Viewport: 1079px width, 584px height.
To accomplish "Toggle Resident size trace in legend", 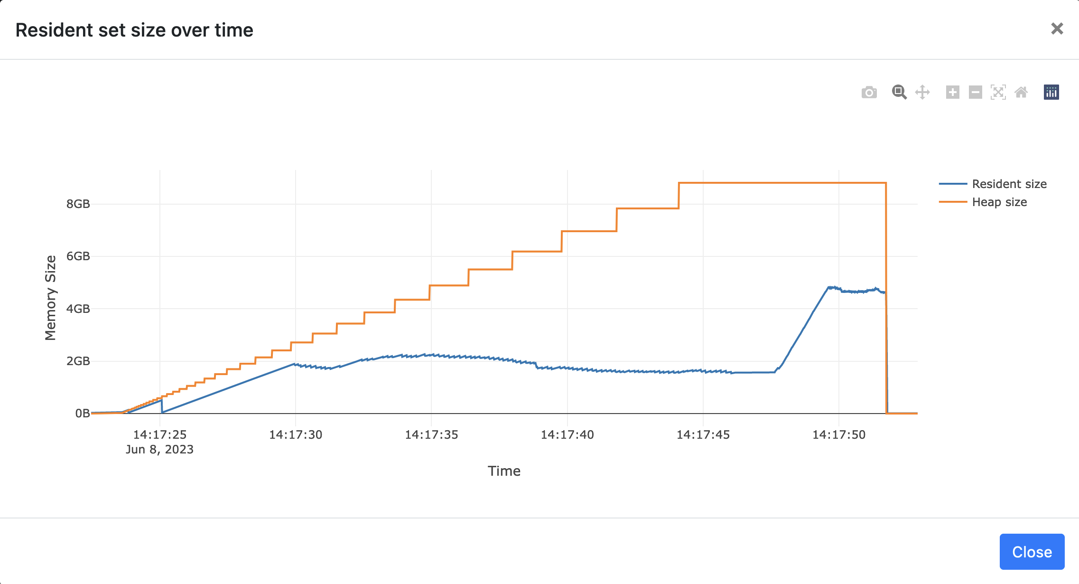I will coord(1009,184).
